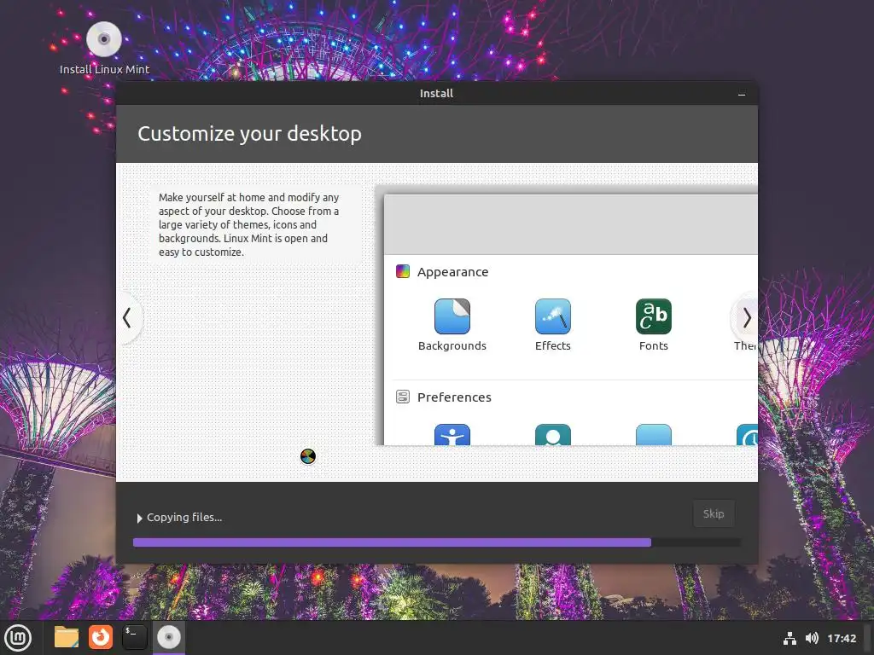Open the Linux Mint start menu

[x=18, y=638]
